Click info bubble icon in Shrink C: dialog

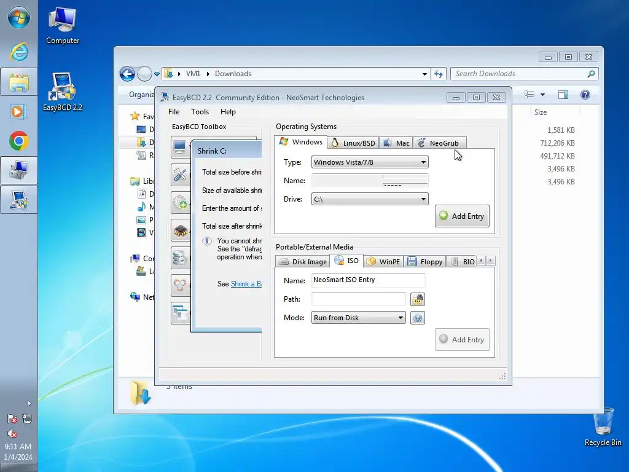point(207,242)
